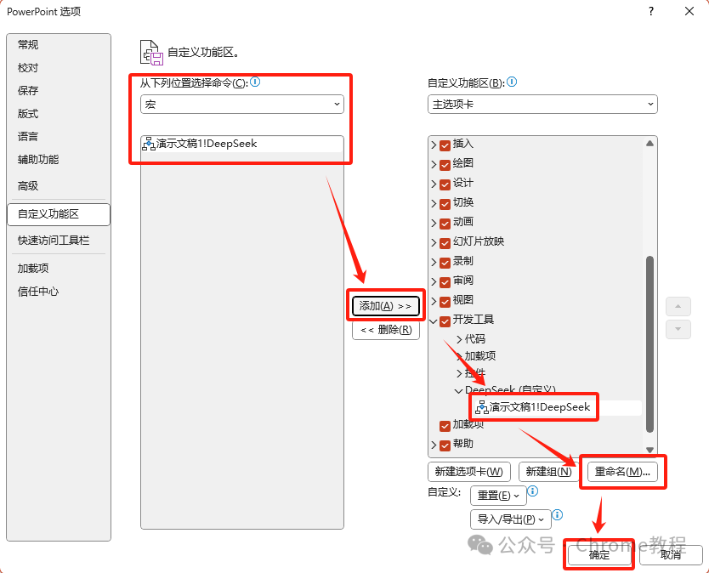
Task: Click the << 删除(R) button
Action: 386,330
